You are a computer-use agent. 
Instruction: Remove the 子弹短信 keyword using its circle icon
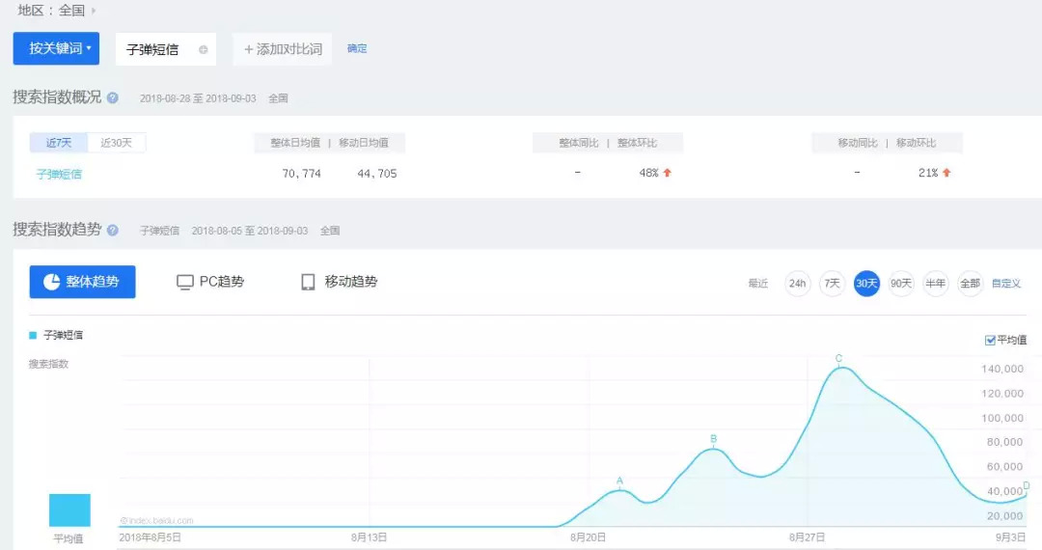tap(203, 50)
